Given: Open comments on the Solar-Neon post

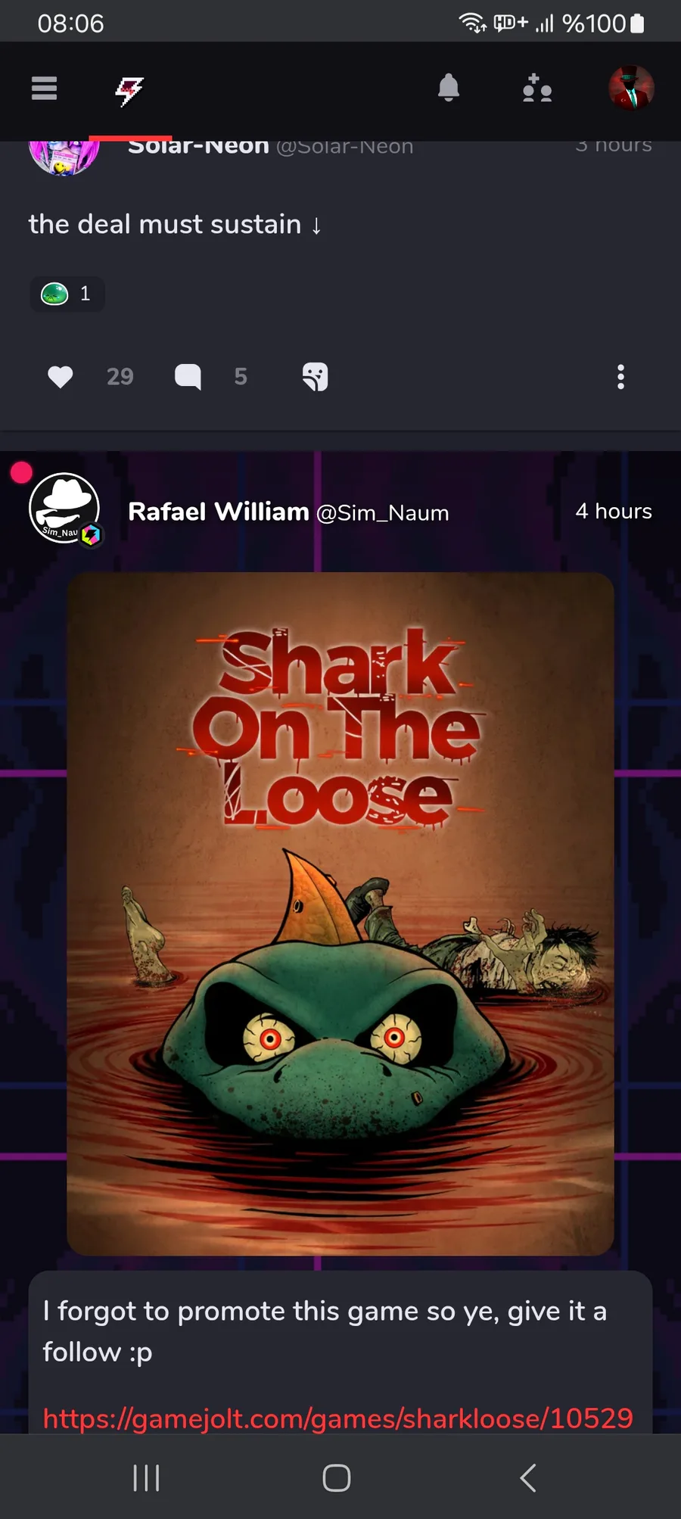Looking at the screenshot, I should point(188,376).
